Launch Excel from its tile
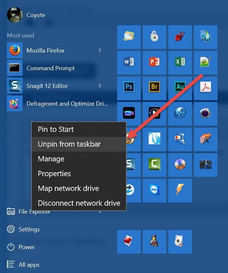The height and width of the screenshot is (273, 228). click(x=180, y=63)
